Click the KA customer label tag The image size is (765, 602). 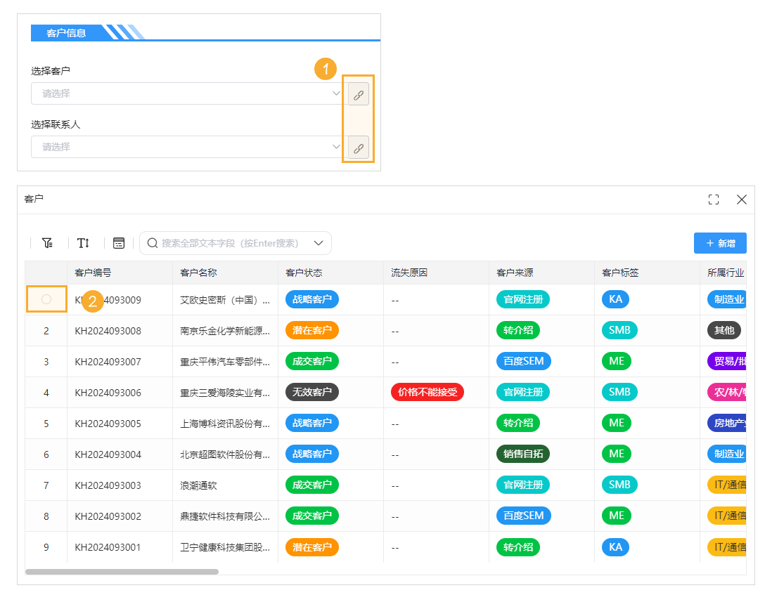coord(615,299)
